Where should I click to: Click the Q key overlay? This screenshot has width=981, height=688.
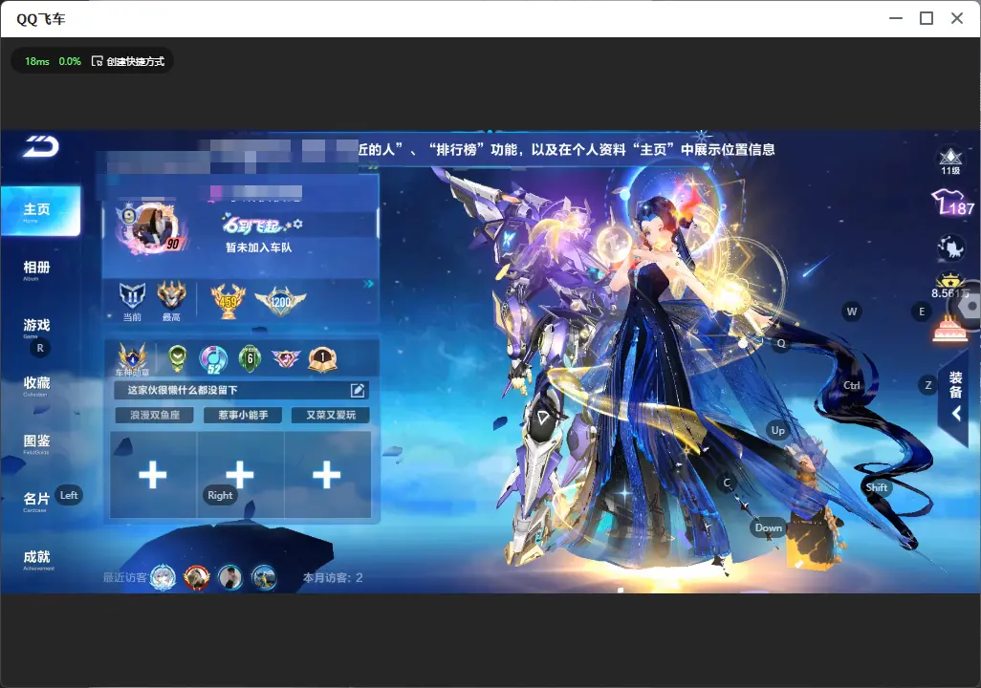[x=781, y=343]
